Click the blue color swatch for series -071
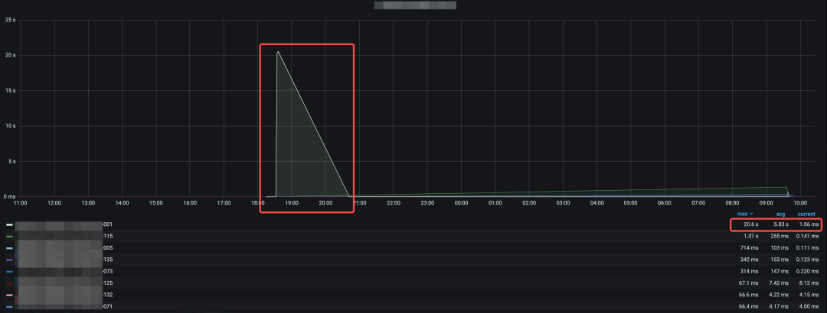 9,305
